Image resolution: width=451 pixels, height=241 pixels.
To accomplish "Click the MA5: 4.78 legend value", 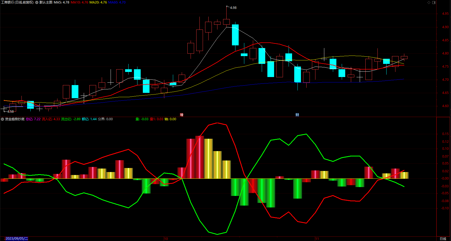I will tap(61, 2).
